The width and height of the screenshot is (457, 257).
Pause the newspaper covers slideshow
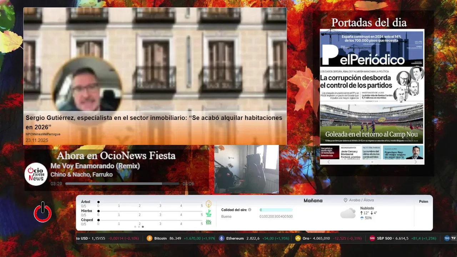pos(372,162)
